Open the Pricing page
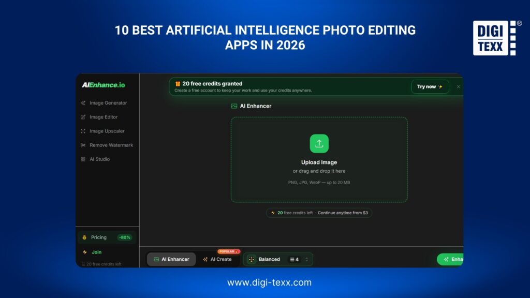Screen dimensions: 530x298 pos(107,237)
